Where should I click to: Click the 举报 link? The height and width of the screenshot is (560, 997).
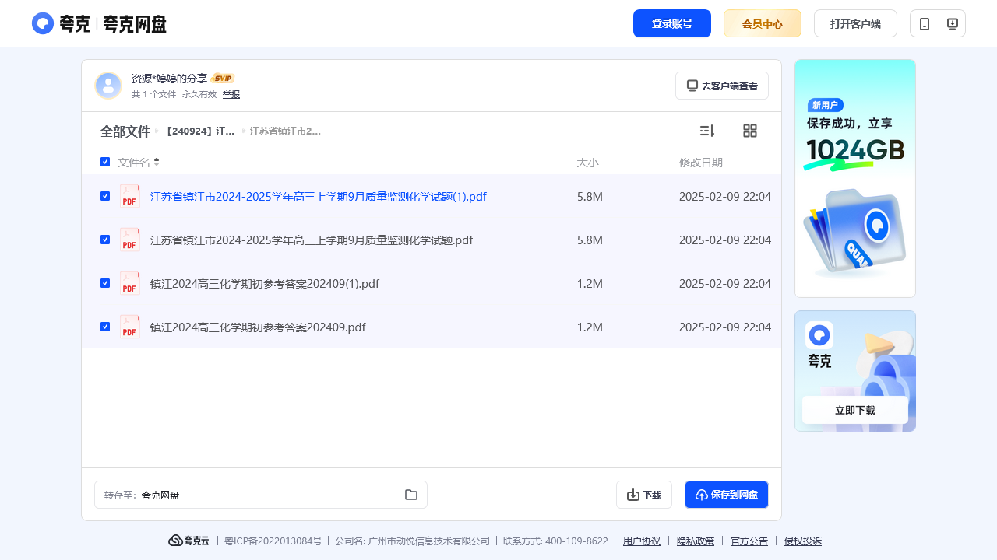[231, 94]
